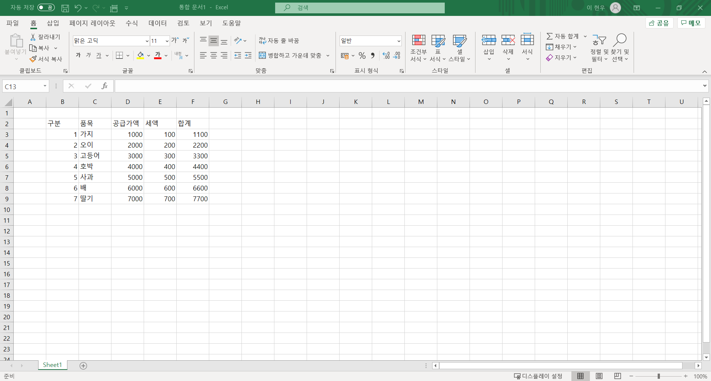The height and width of the screenshot is (381, 711).
Task: Click the font color red swatch
Action: pos(158,55)
